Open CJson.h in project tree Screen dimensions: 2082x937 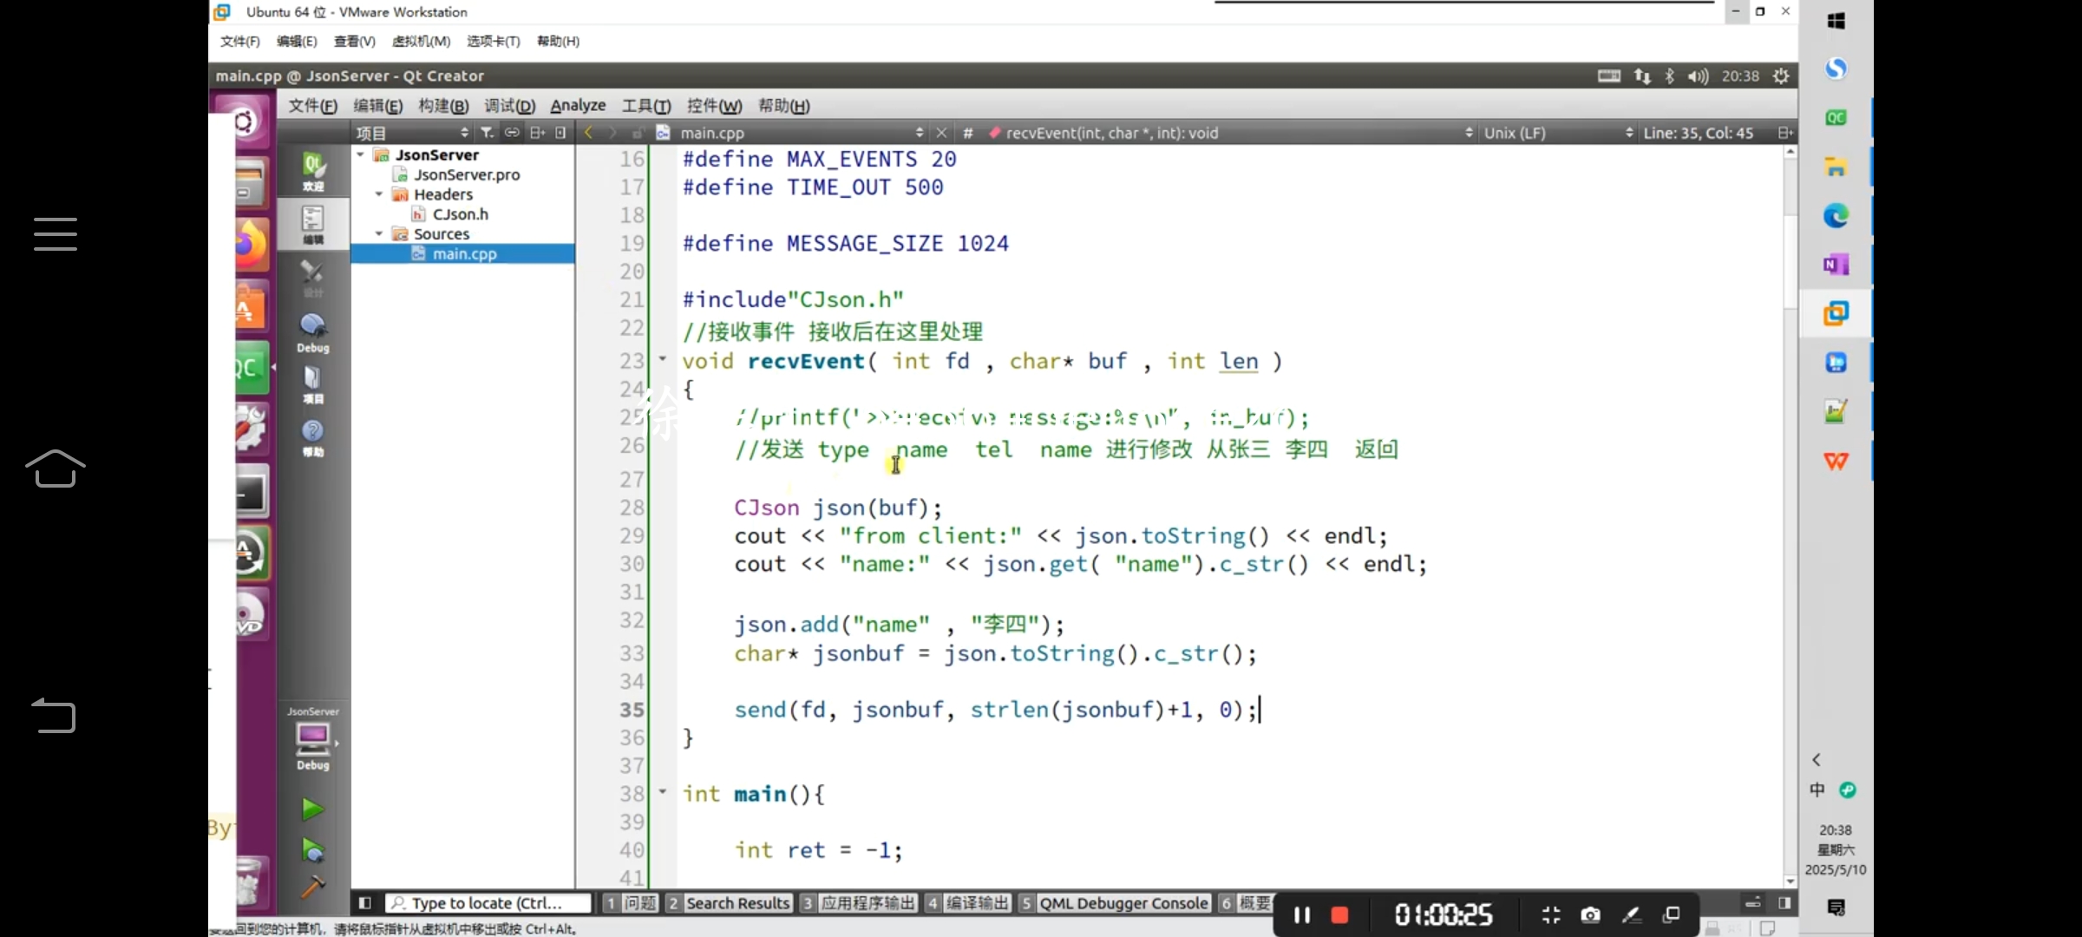(x=460, y=214)
